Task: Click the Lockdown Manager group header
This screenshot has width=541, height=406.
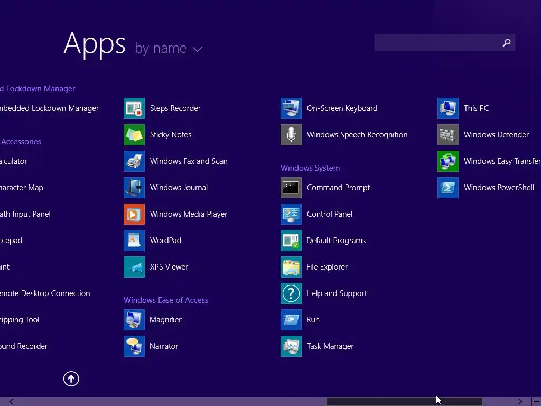Action: (x=38, y=89)
